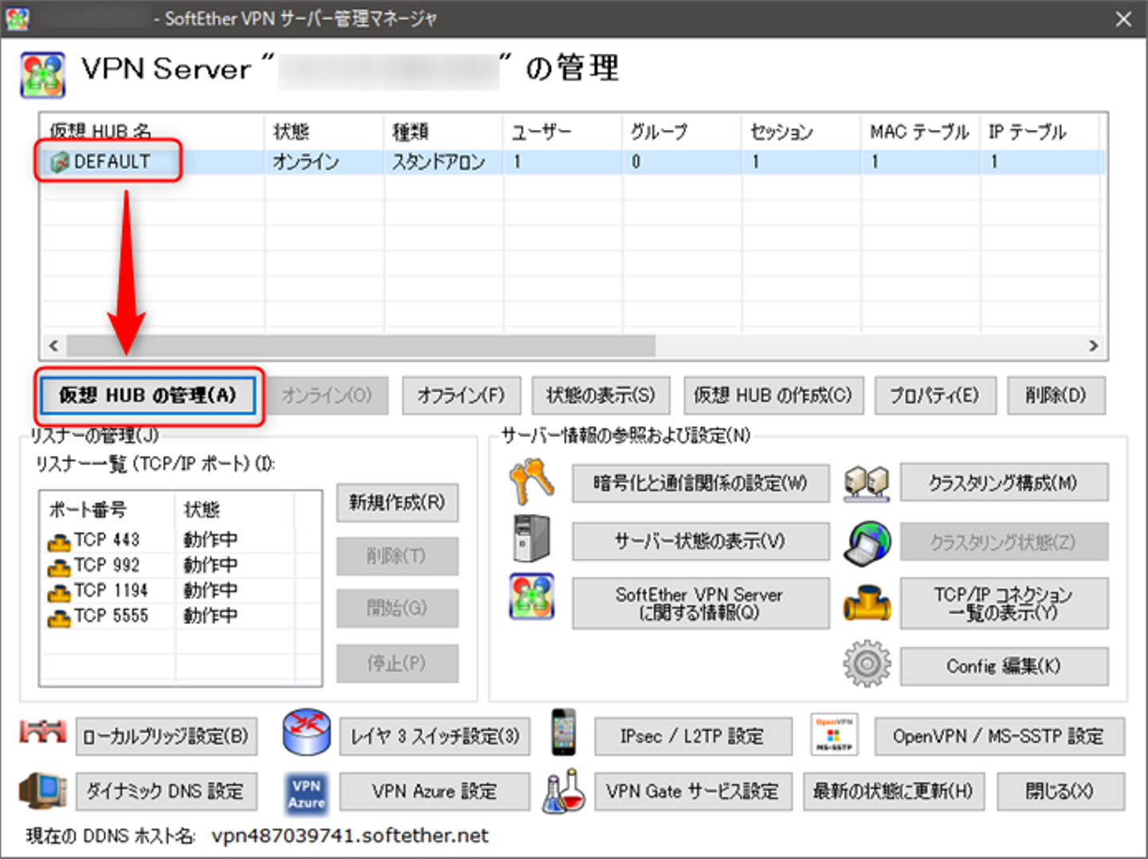Click the グループ column header

point(682,131)
